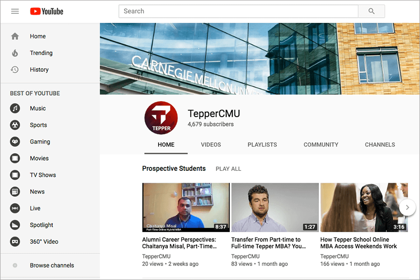Play the Chaitanya Misal video thumbnail
The width and height of the screenshot is (420, 280).
(186, 207)
